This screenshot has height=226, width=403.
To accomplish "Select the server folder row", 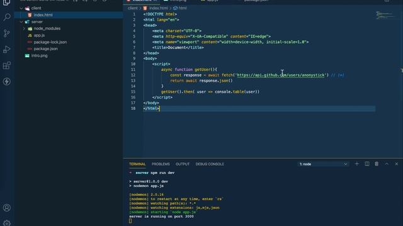I will tap(69, 22).
